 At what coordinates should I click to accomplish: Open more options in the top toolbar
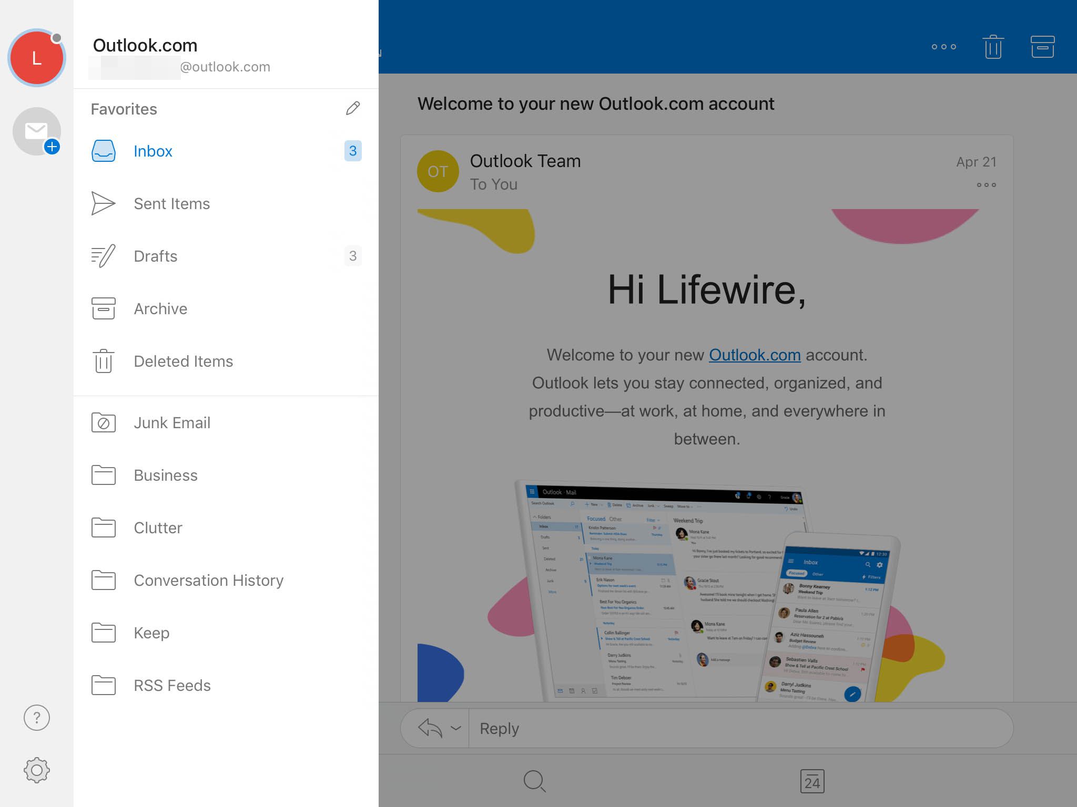tap(944, 47)
